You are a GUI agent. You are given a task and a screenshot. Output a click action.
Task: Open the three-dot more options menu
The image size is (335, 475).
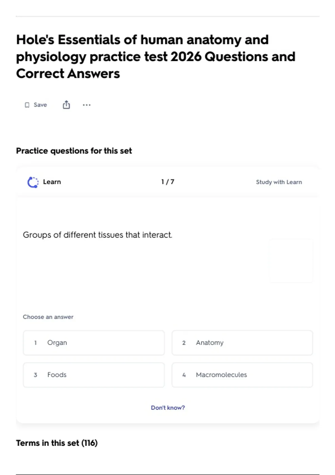tap(87, 105)
